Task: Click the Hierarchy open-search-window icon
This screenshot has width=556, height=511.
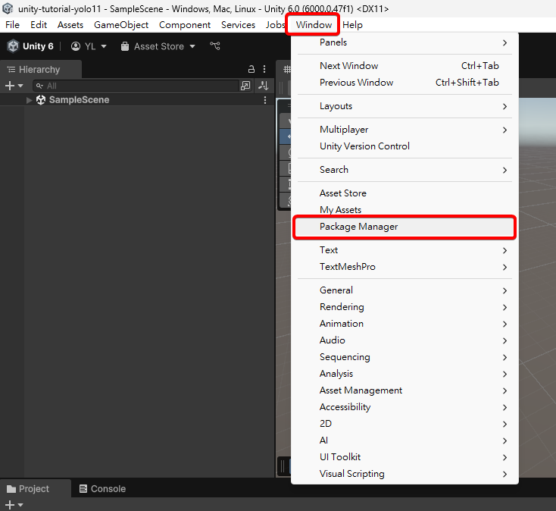Action: click(x=245, y=86)
